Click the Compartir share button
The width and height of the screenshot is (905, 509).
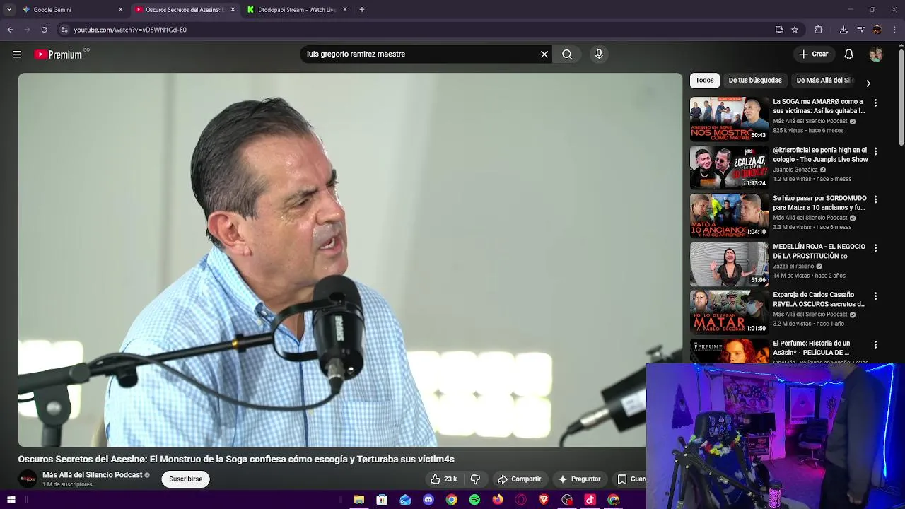tap(519, 479)
